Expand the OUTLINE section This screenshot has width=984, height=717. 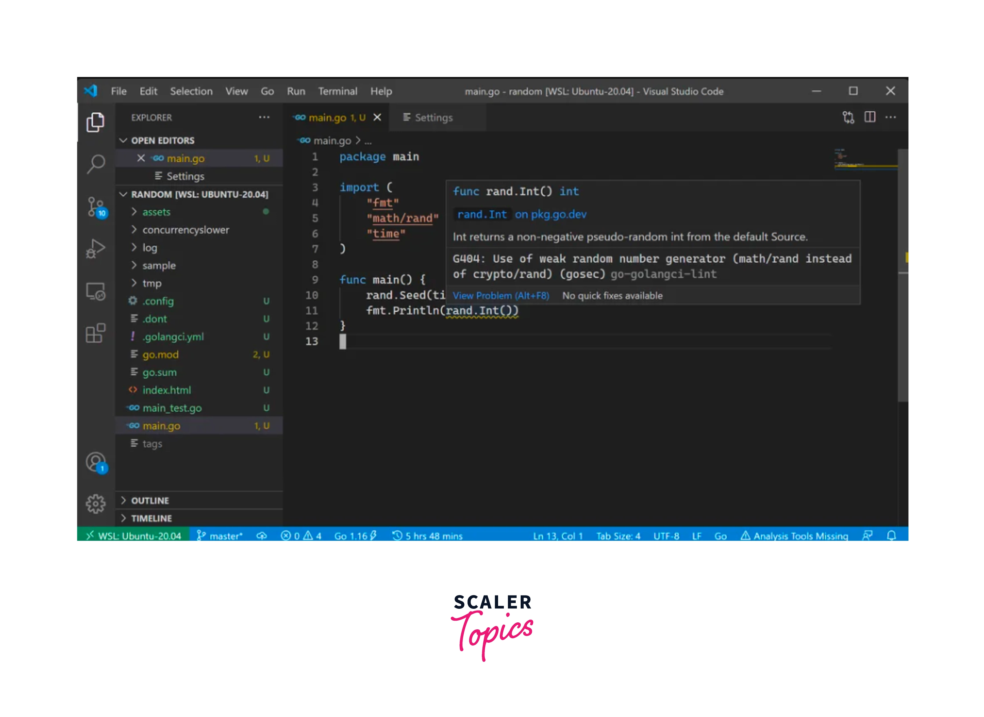click(150, 501)
